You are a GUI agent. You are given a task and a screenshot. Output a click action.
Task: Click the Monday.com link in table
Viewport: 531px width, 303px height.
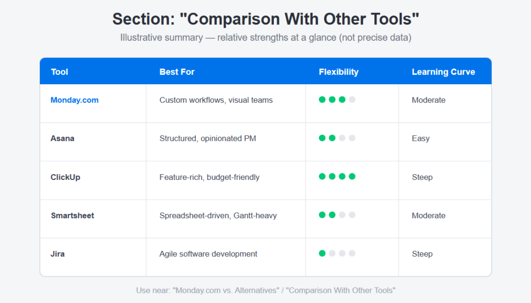pyautogui.click(x=75, y=100)
